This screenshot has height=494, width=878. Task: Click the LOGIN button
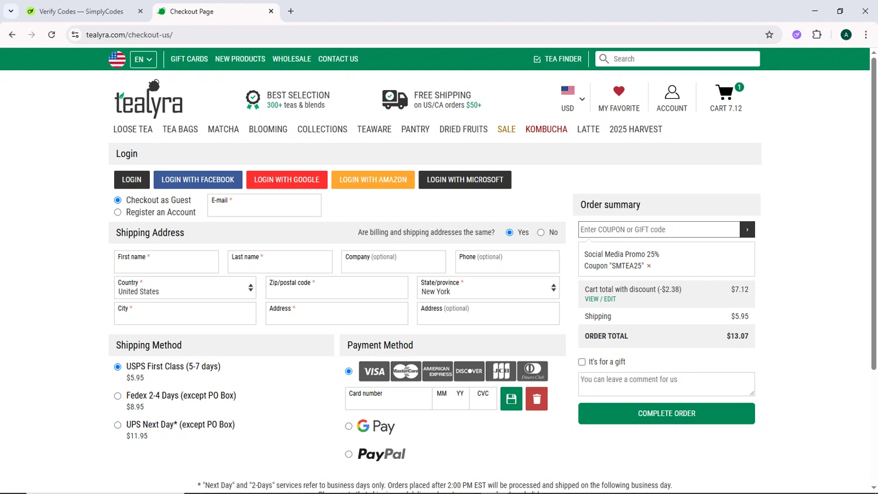(132, 180)
